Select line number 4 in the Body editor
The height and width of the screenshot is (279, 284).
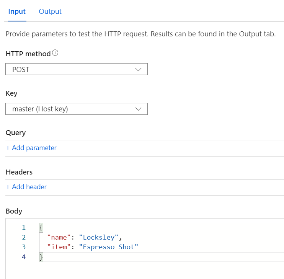coord(24,257)
